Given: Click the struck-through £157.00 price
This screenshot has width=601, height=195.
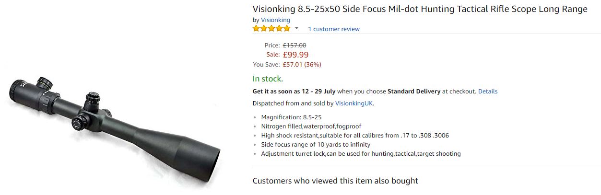Looking at the screenshot, I should [295, 46].
